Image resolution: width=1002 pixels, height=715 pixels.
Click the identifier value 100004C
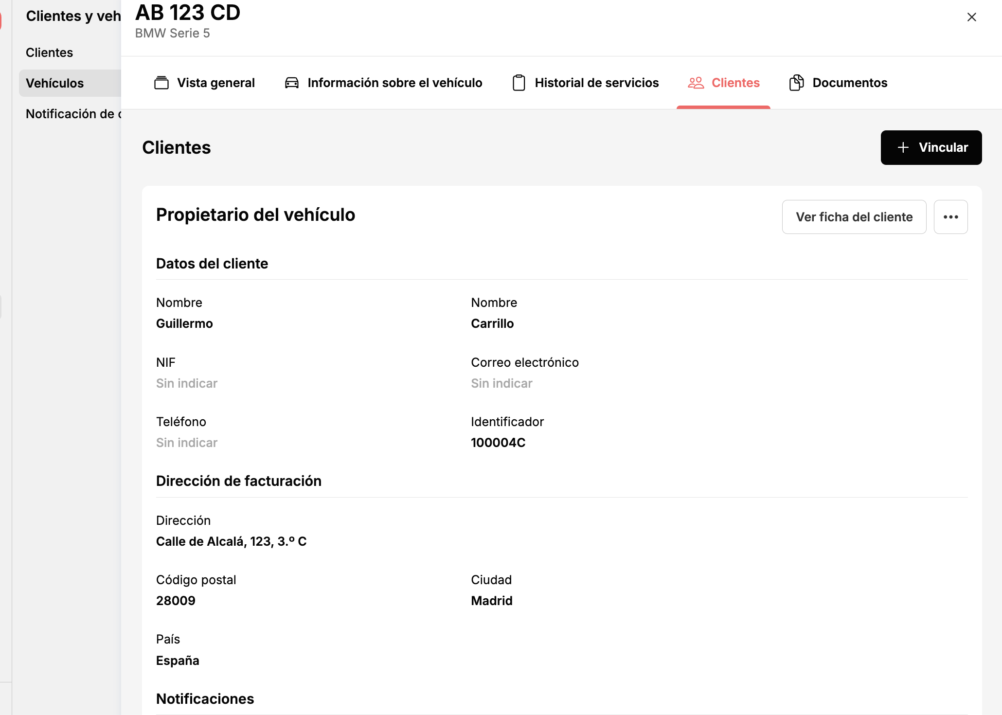(498, 443)
